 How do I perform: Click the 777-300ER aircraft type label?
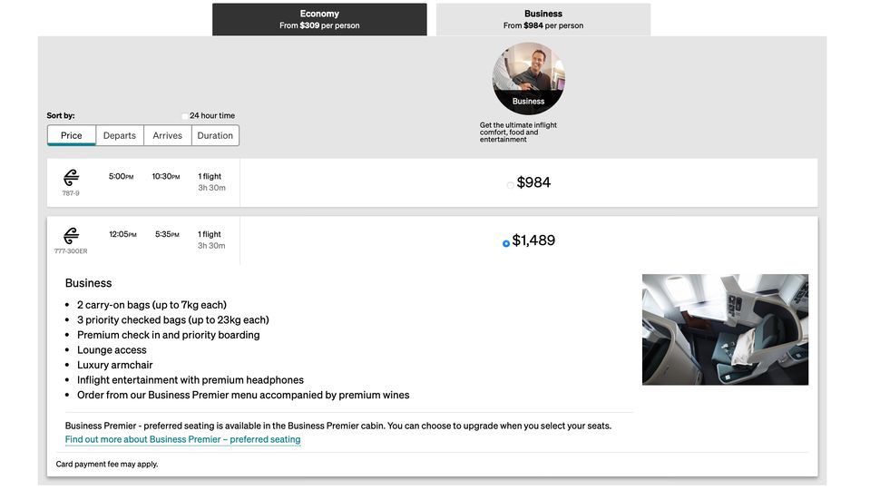pyautogui.click(x=71, y=250)
